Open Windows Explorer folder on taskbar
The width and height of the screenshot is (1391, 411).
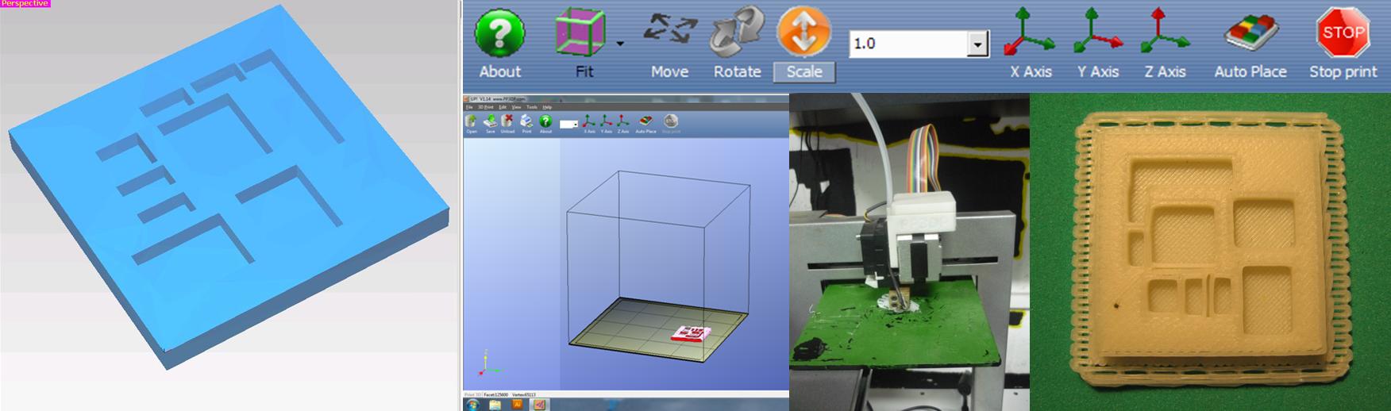pyautogui.click(x=495, y=405)
